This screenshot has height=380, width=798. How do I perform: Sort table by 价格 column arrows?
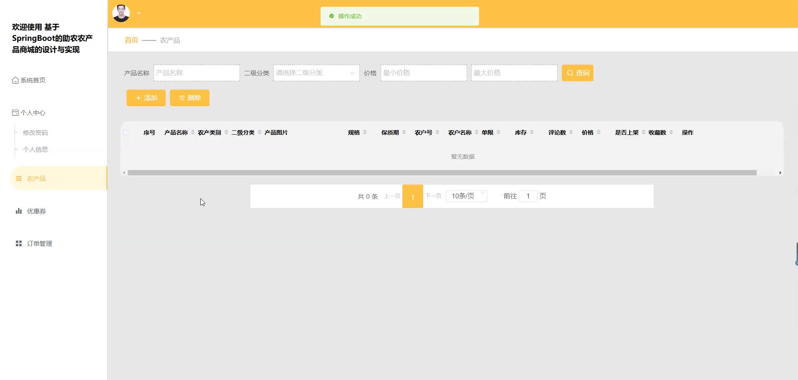click(x=598, y=132)
